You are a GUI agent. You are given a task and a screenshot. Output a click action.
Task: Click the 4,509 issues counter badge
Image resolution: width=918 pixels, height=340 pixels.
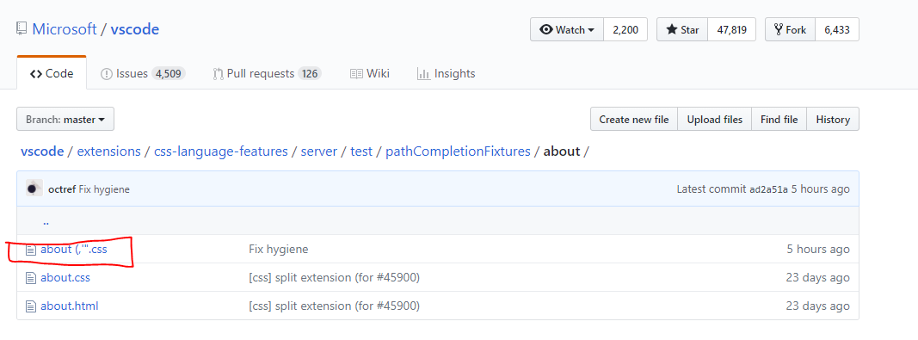(169, 74)
